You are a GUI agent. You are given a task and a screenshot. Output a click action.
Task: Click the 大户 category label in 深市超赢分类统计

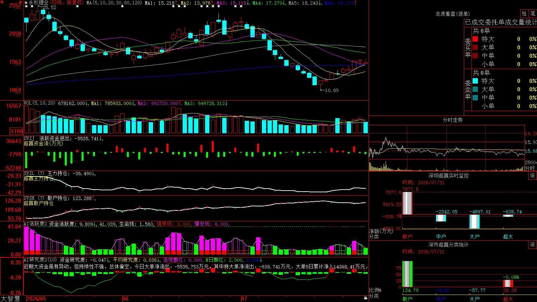pyautogui.click(x=475, y=299)
